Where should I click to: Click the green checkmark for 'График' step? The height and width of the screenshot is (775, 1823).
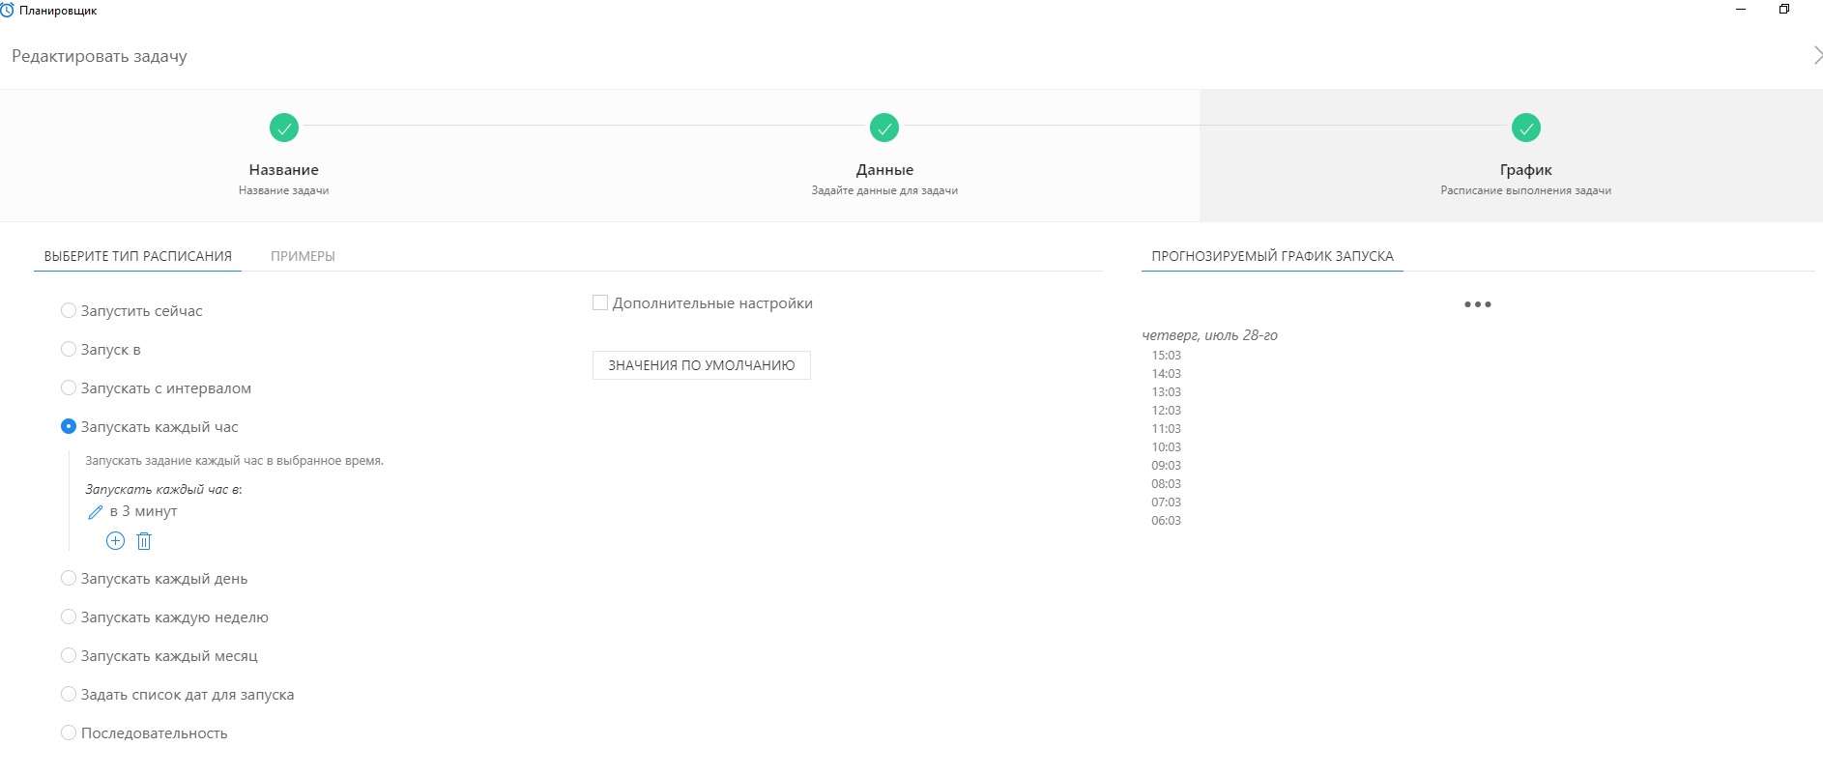[x=1525, y=128]
